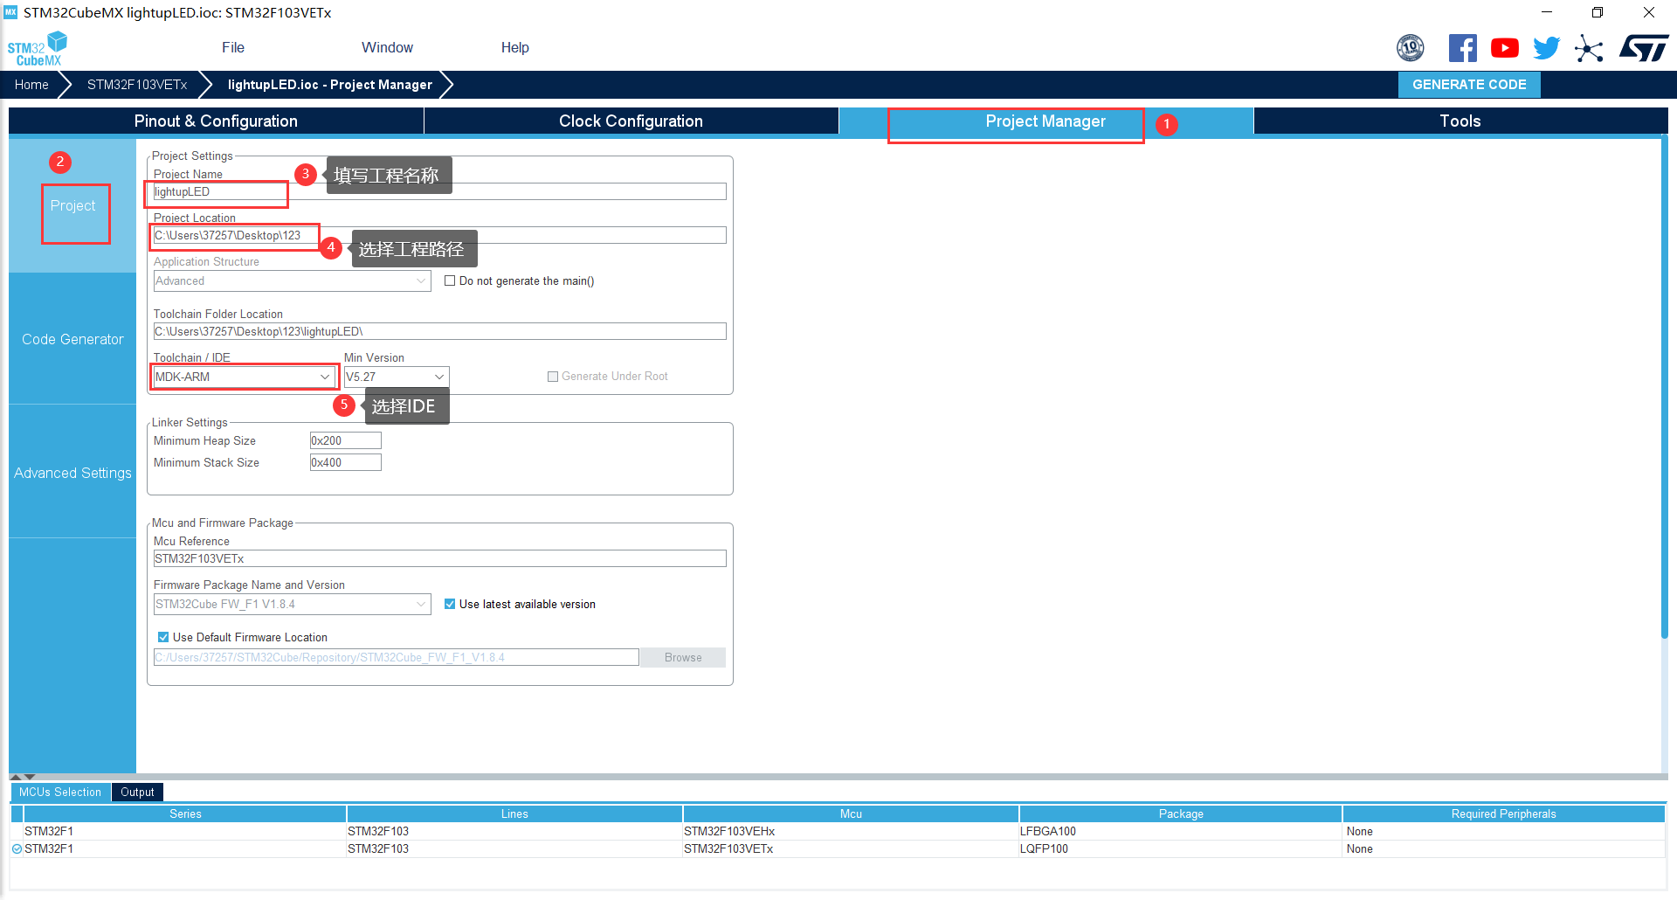Select the Project side tab
The width and height of the screenshot is (1677, 900).
point(72,206)
